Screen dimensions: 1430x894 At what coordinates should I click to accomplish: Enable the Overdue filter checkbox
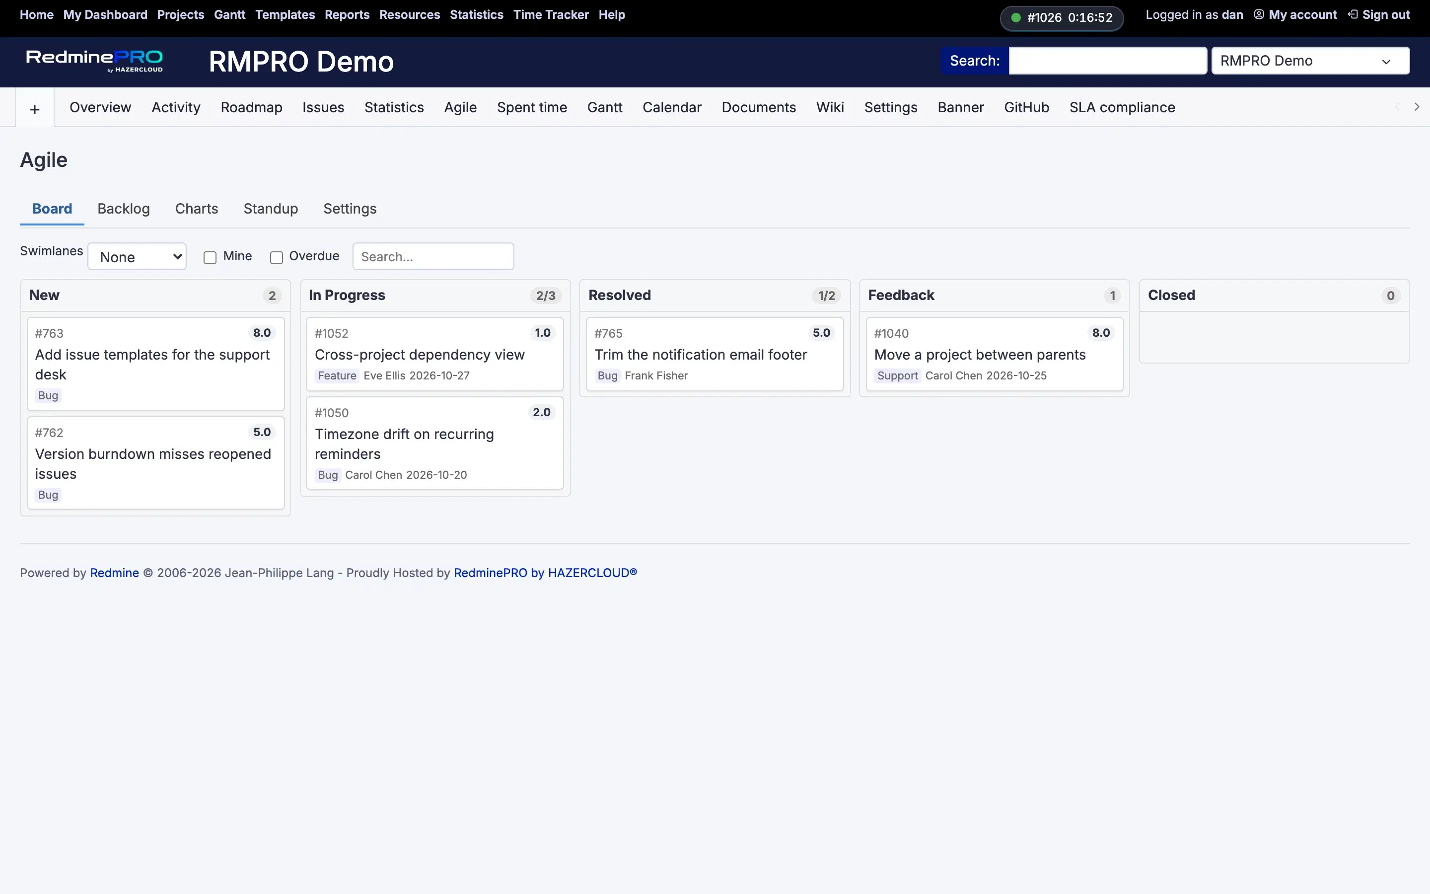click(x=276, y=257)
